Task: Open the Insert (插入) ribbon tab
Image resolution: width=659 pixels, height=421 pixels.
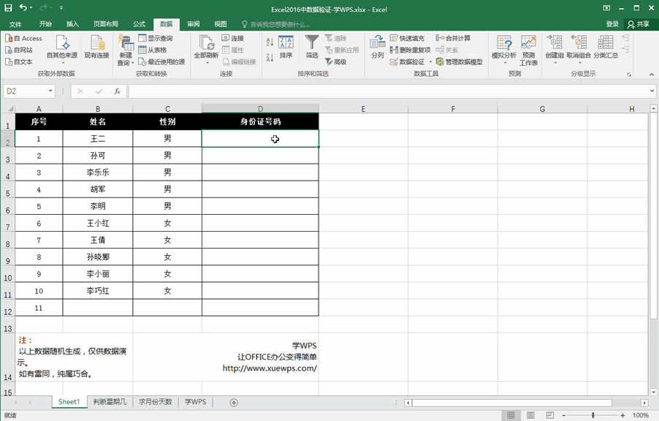Action: click(72, 24)
